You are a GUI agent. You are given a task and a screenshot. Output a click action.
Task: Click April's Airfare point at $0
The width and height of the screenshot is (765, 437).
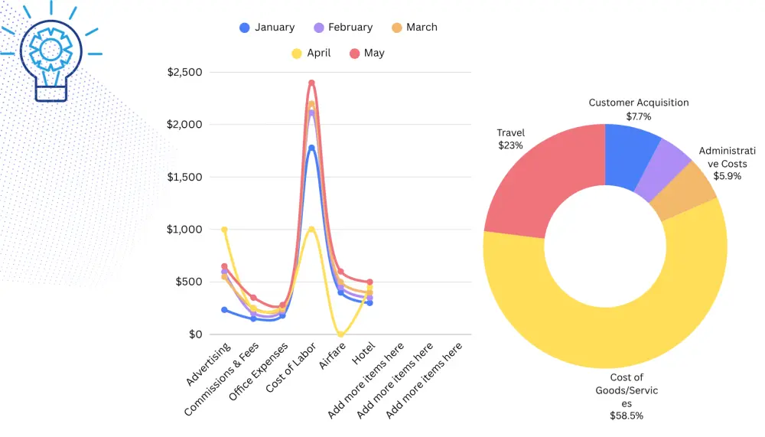[x=340, y=334]
